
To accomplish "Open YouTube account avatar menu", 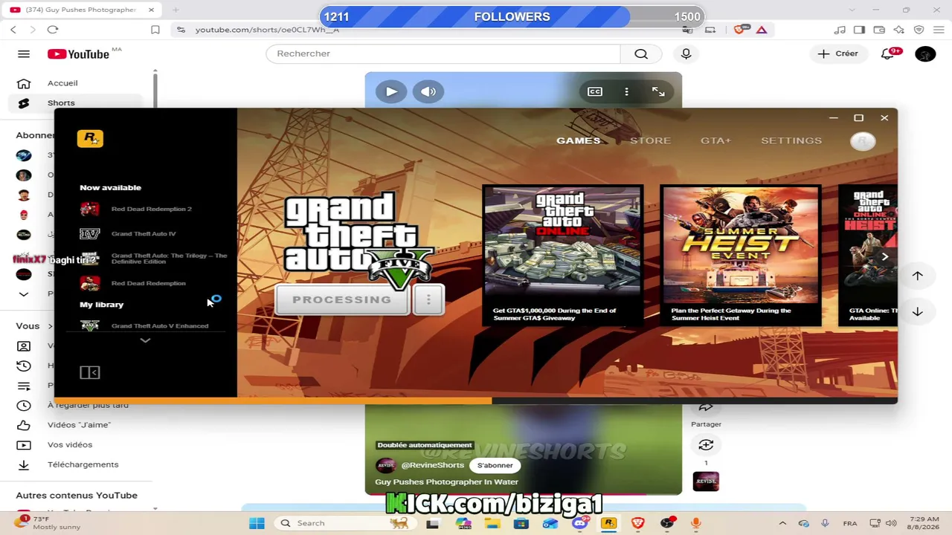I will pyautogui.click(x=925, y=53).
